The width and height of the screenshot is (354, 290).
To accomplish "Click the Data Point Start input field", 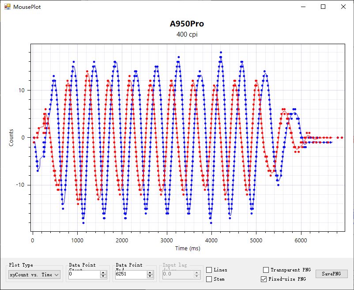I will (x=84, y=274).
